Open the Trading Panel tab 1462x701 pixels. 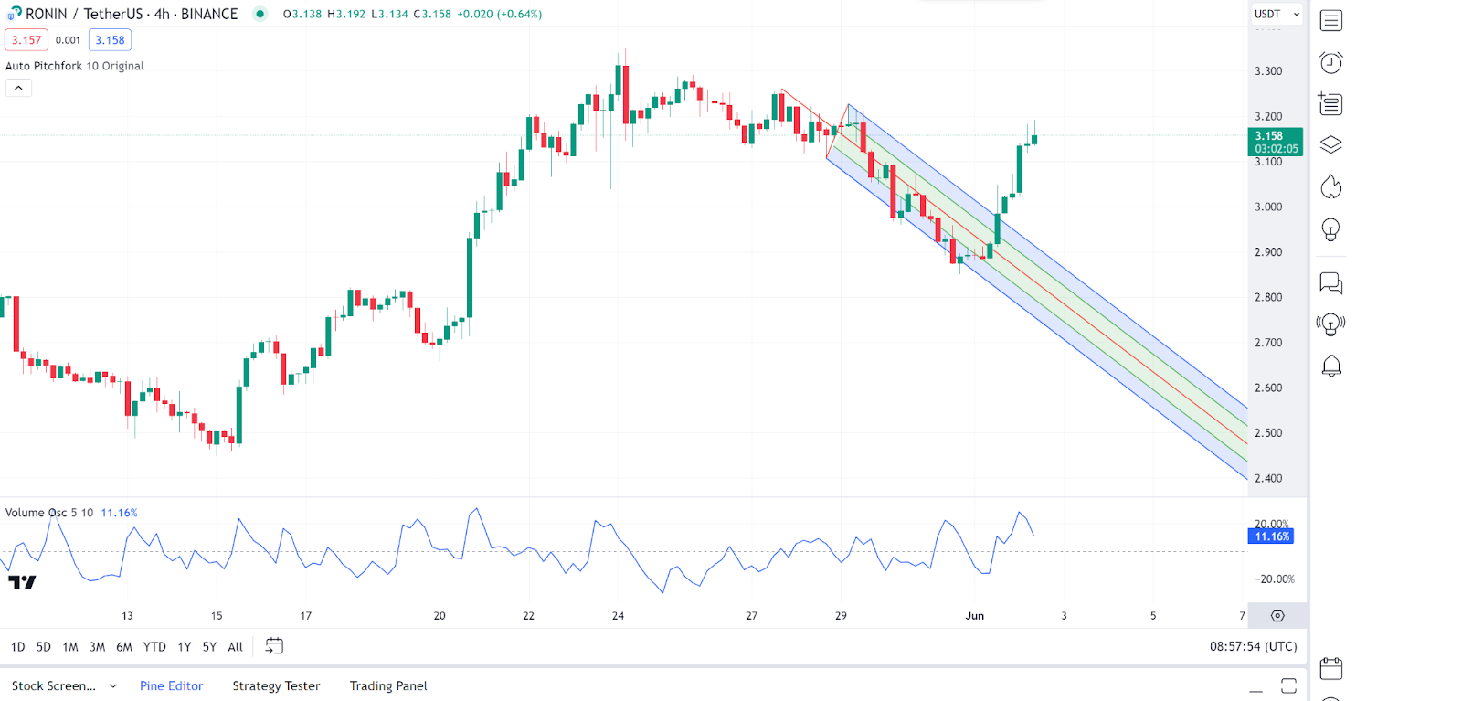click(x=388, y=685)
